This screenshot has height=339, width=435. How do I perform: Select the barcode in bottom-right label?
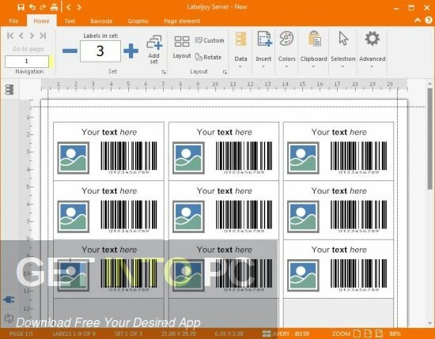(x=358, y=275)
